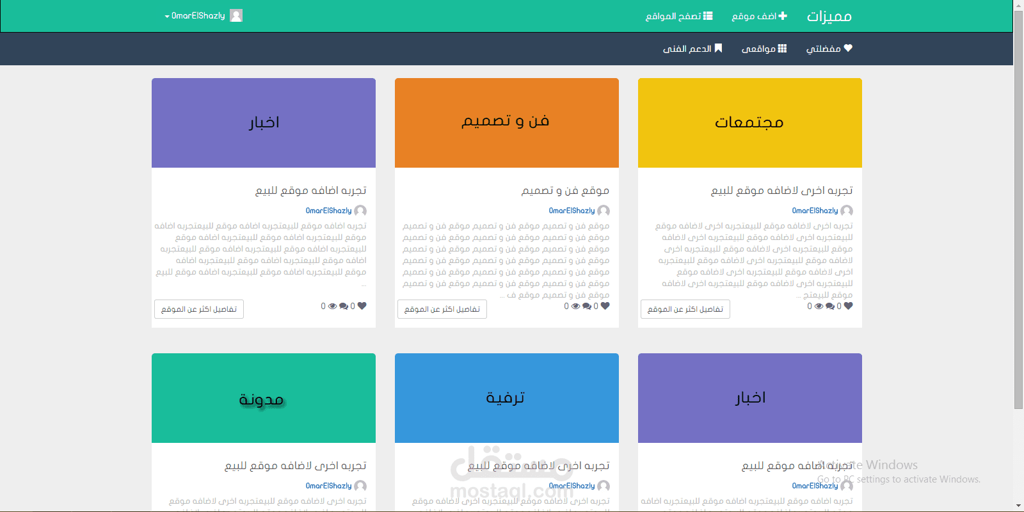Image resolution: width=1024 pixels, height=512 pixels.
Task: Open OmarElShazly author link in مدونة card
Action: pos(328,486)
